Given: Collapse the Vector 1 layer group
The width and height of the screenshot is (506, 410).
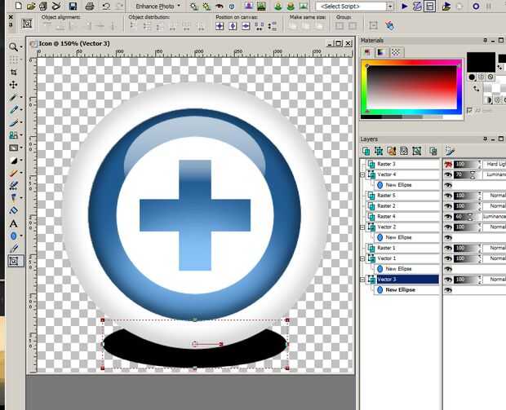Looking at the screenshot, I should (362, 259).
